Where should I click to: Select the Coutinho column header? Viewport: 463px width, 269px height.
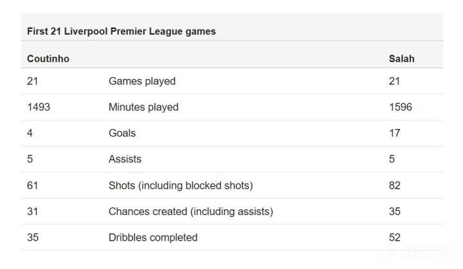point(48,58)
